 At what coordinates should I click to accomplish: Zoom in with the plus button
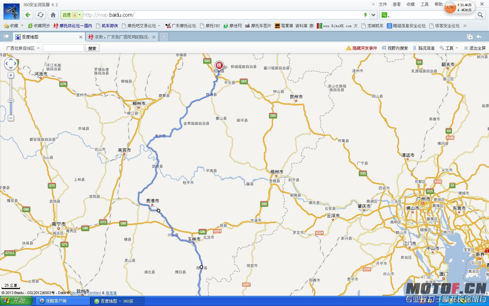(11, 75)
